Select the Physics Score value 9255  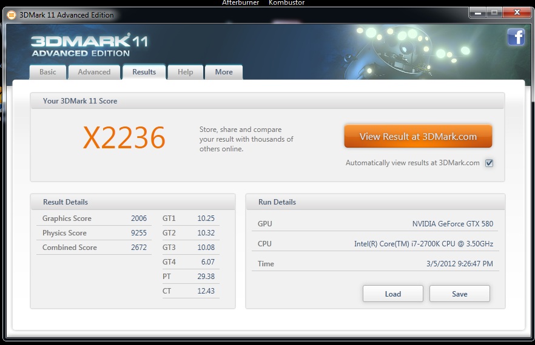pos(139,233)
